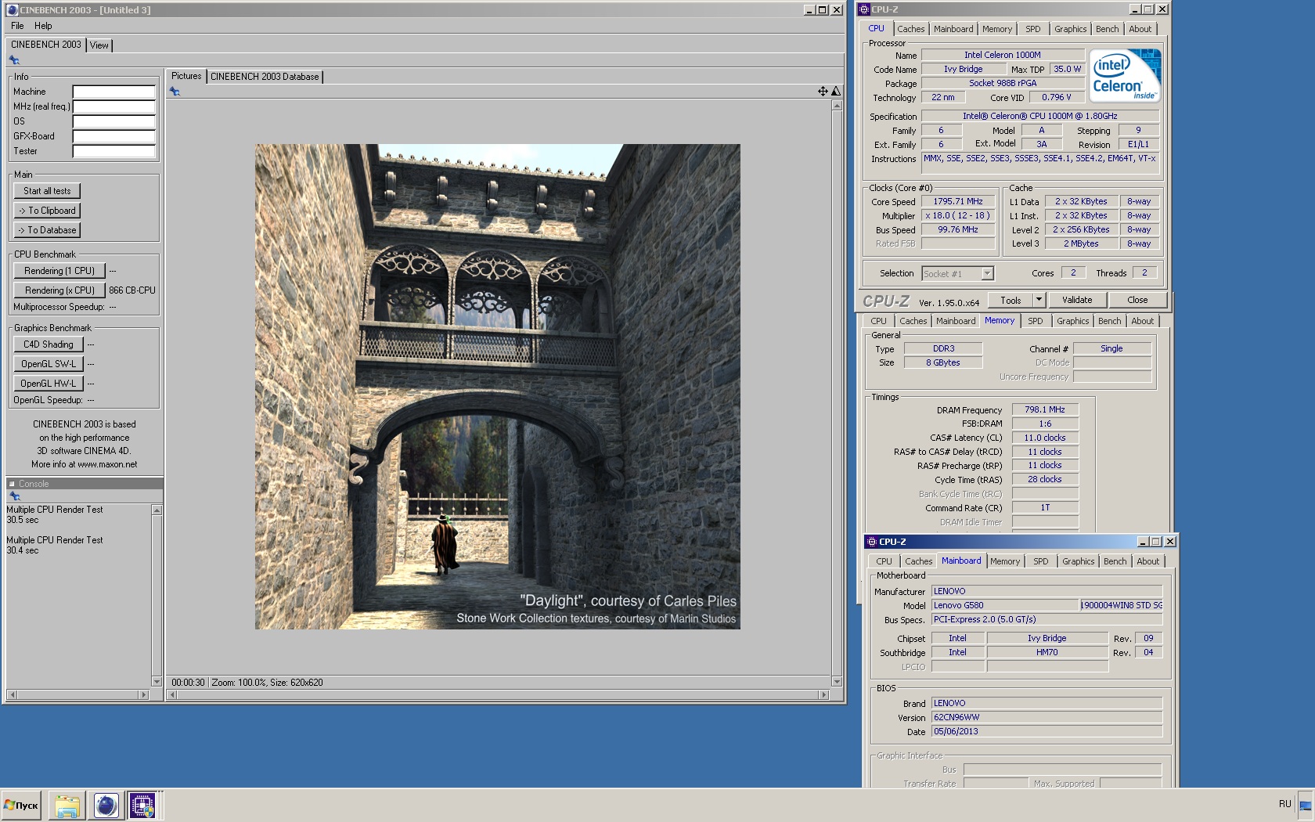The image size is (1315, 822).
Task: Click the MHz (real freq.) input field
Action: pyautogui.click(x=113, y=106)
